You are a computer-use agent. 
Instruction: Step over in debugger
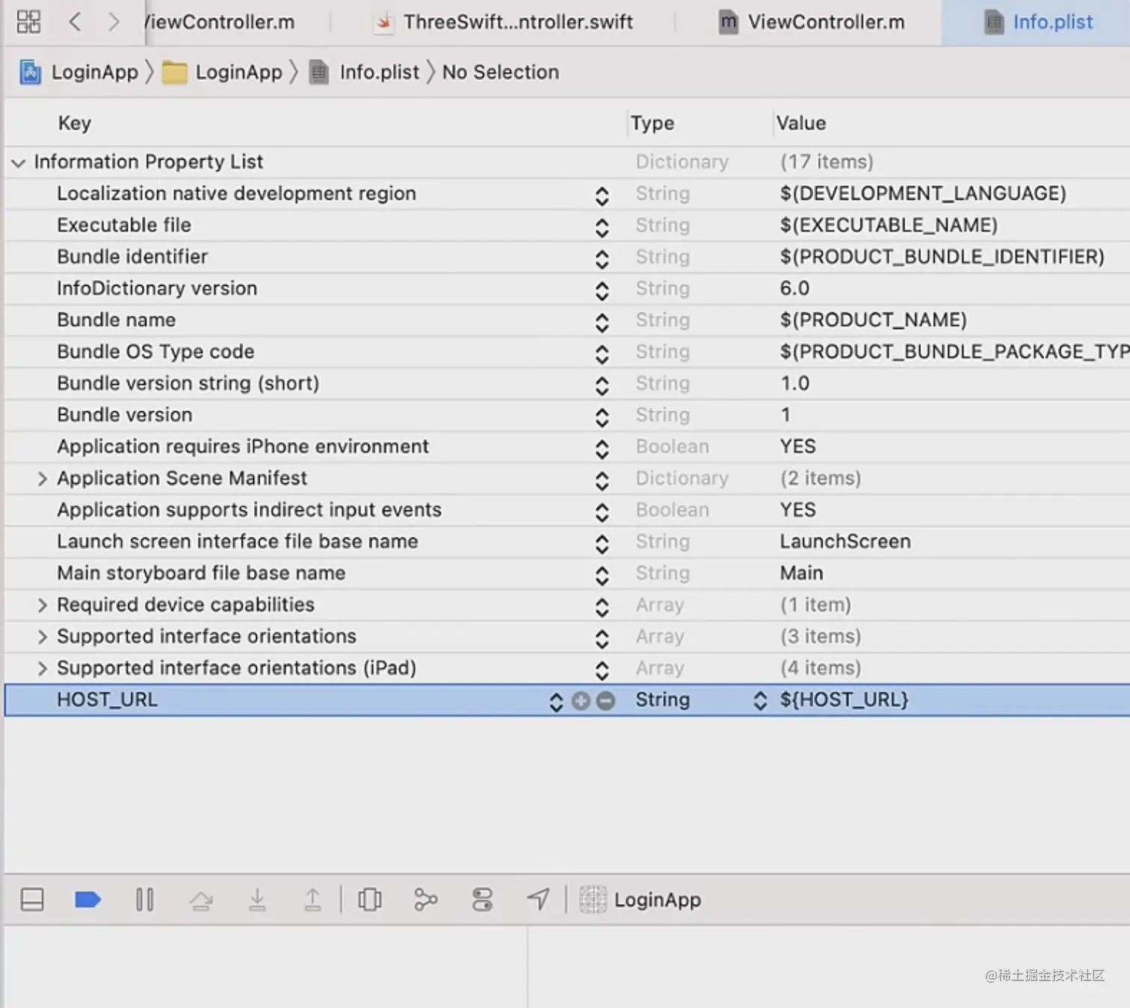(x=201, y=900)
